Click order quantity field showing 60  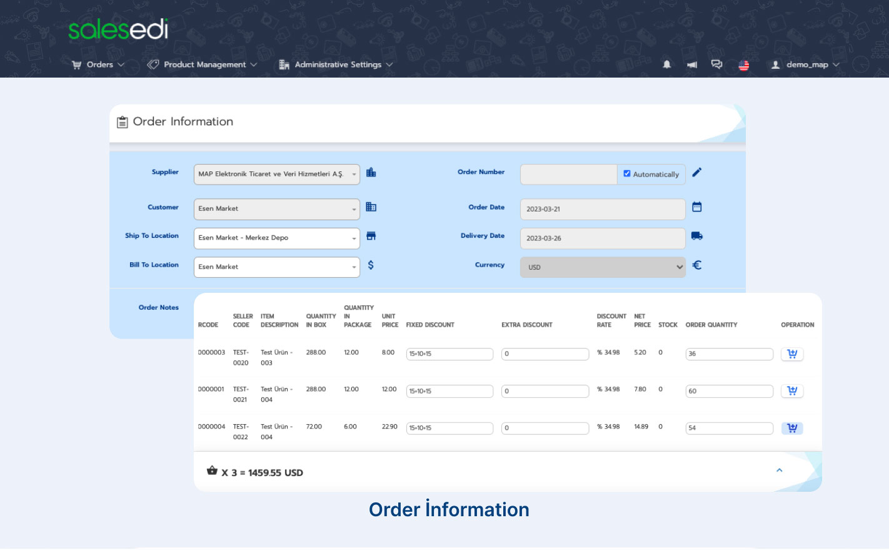pyautogui.click(x=730, y=391)
